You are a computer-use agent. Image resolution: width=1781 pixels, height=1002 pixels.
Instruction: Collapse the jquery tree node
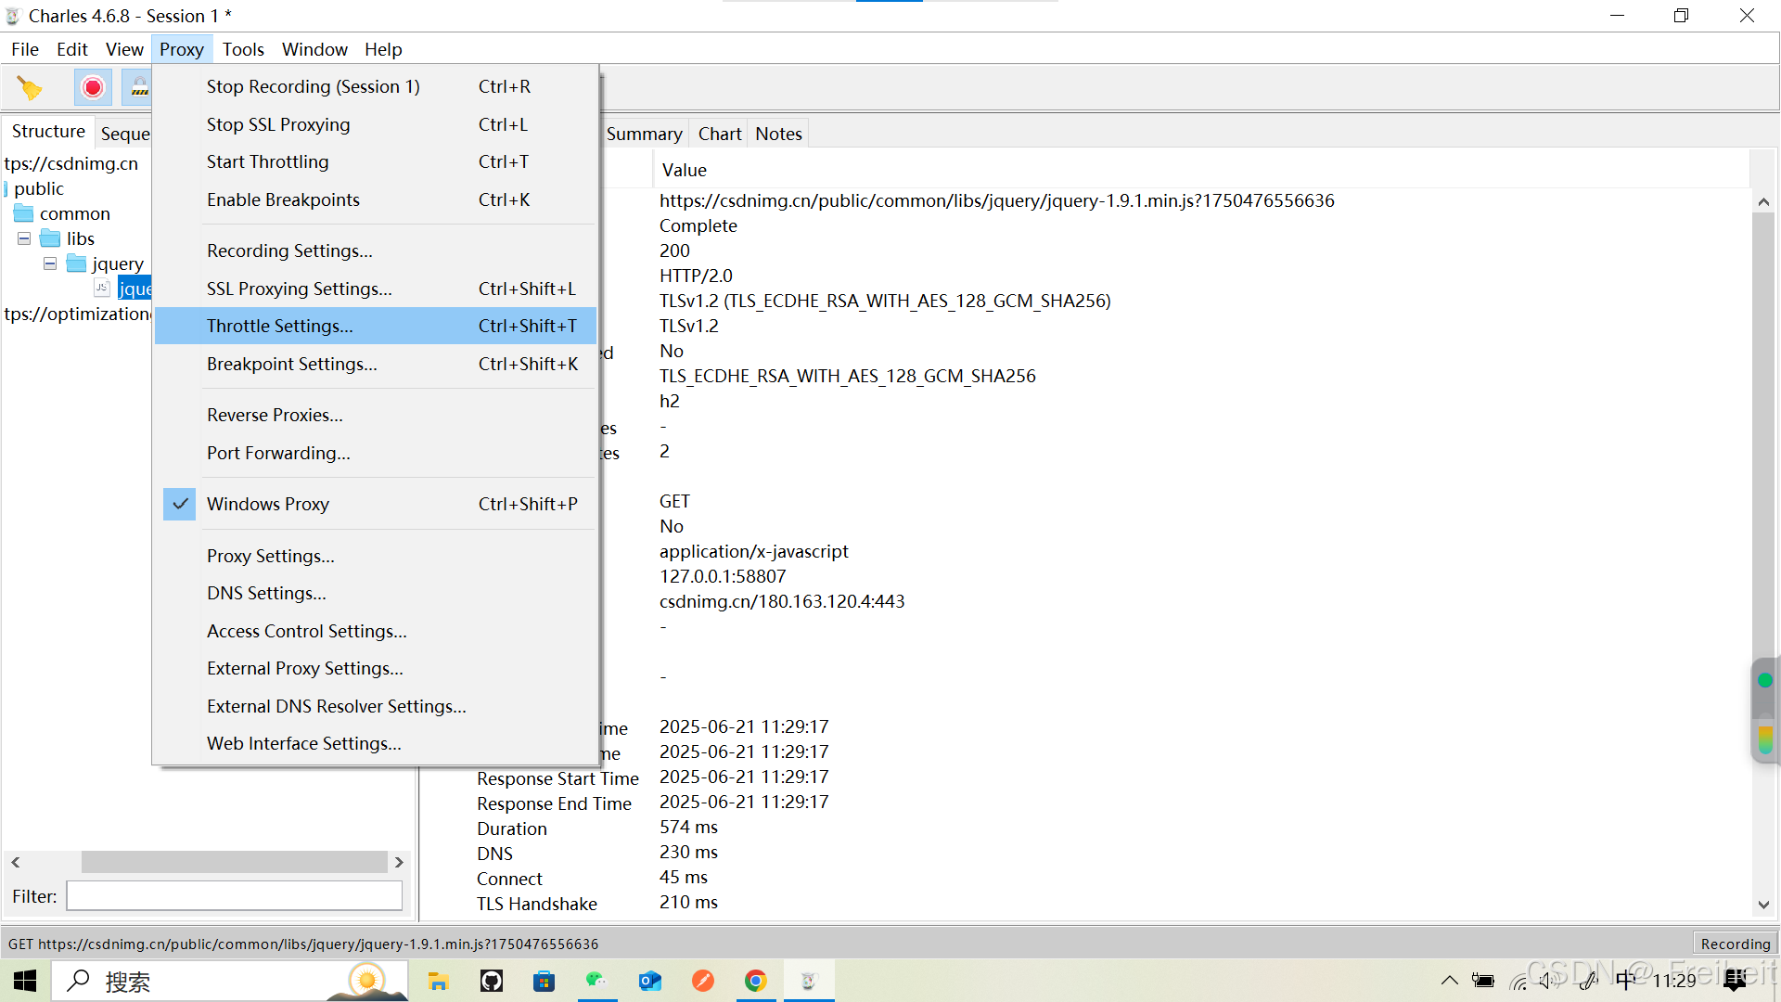[x=50, y=264]
